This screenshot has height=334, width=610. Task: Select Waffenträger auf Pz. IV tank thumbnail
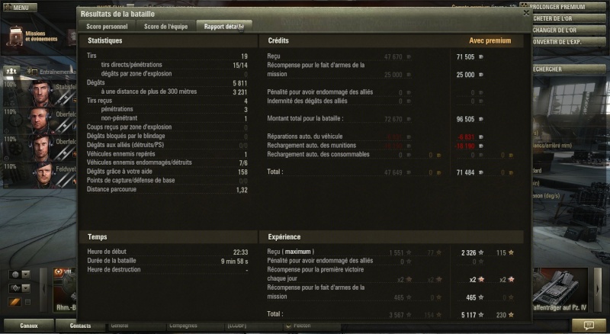(560, 290)
